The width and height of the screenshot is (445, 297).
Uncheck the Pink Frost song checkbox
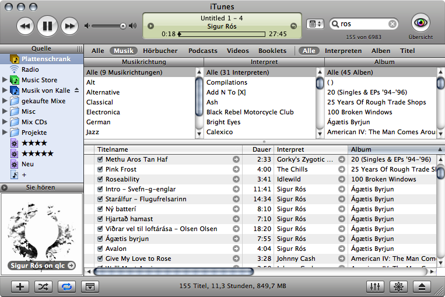click(x=100, y=169)
